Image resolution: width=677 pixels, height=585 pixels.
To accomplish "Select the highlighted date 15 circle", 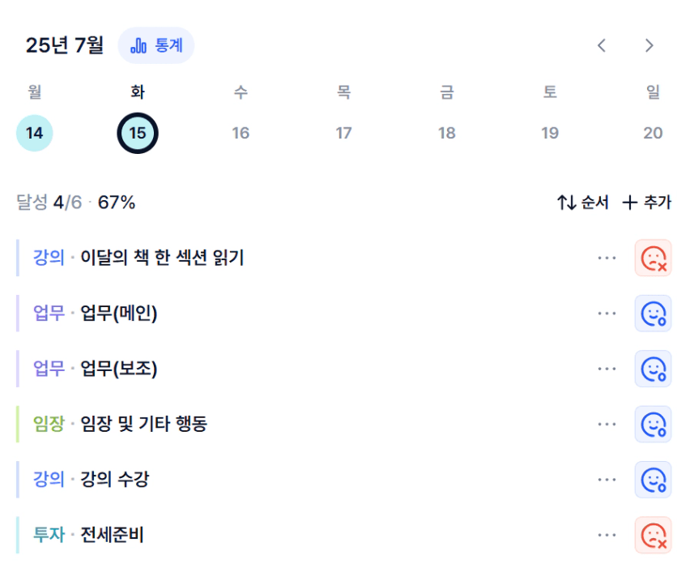I will tap(138, 133).
